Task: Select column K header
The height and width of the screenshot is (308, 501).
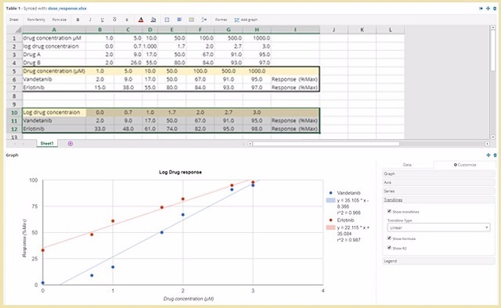Action: pyautogui.click(x=362, y=30)
